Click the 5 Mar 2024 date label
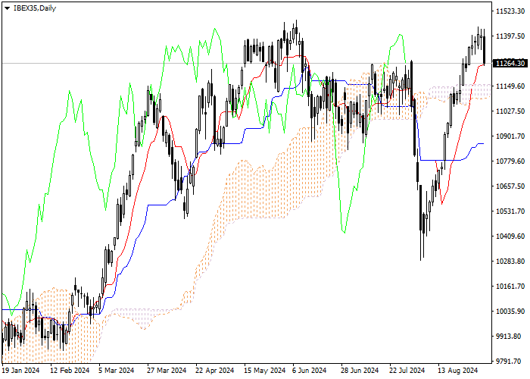The height and width of the screenshot is (379, 530). point(117,371)
